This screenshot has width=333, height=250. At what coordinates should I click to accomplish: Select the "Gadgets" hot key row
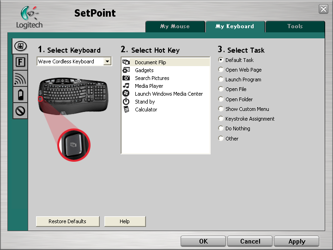(x=166, y=70)
